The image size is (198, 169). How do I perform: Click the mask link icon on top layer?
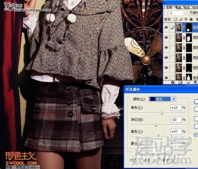tap(184, 27)
